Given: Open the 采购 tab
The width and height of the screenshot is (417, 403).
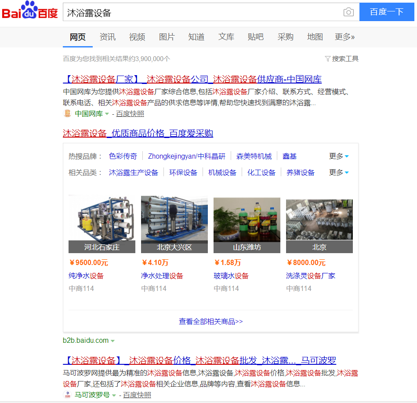Looking at the screenshot, I should point(285,37).
